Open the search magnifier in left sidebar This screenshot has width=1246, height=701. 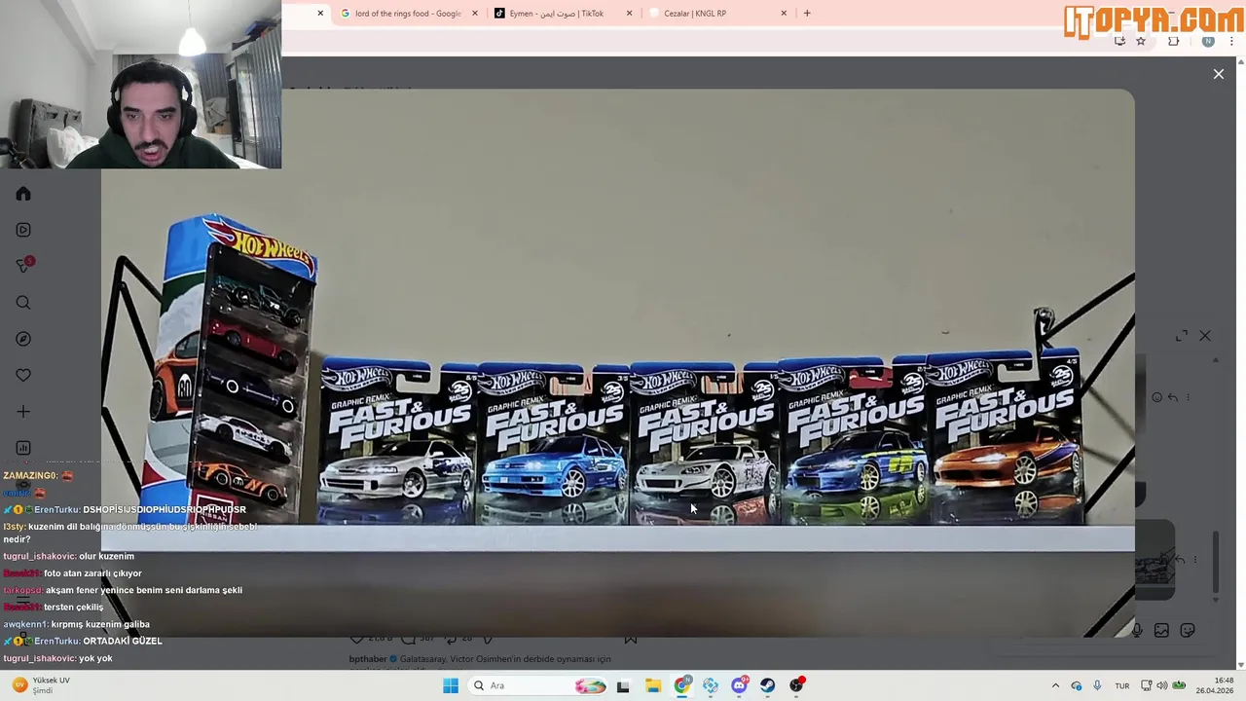pyautogui.click(x=23, y=303)
